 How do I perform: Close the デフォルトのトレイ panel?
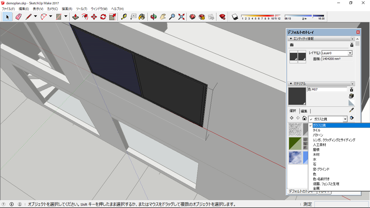pyautogui.click(x=358, y=32)
